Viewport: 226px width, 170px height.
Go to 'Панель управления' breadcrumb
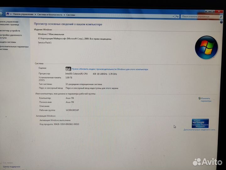pos(23,14)
